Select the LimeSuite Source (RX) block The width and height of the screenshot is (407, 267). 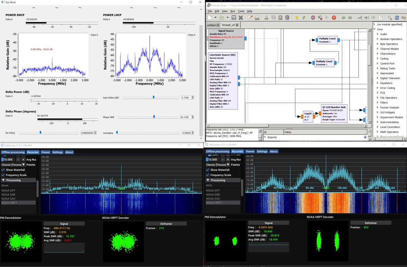(x=223, y=81)
